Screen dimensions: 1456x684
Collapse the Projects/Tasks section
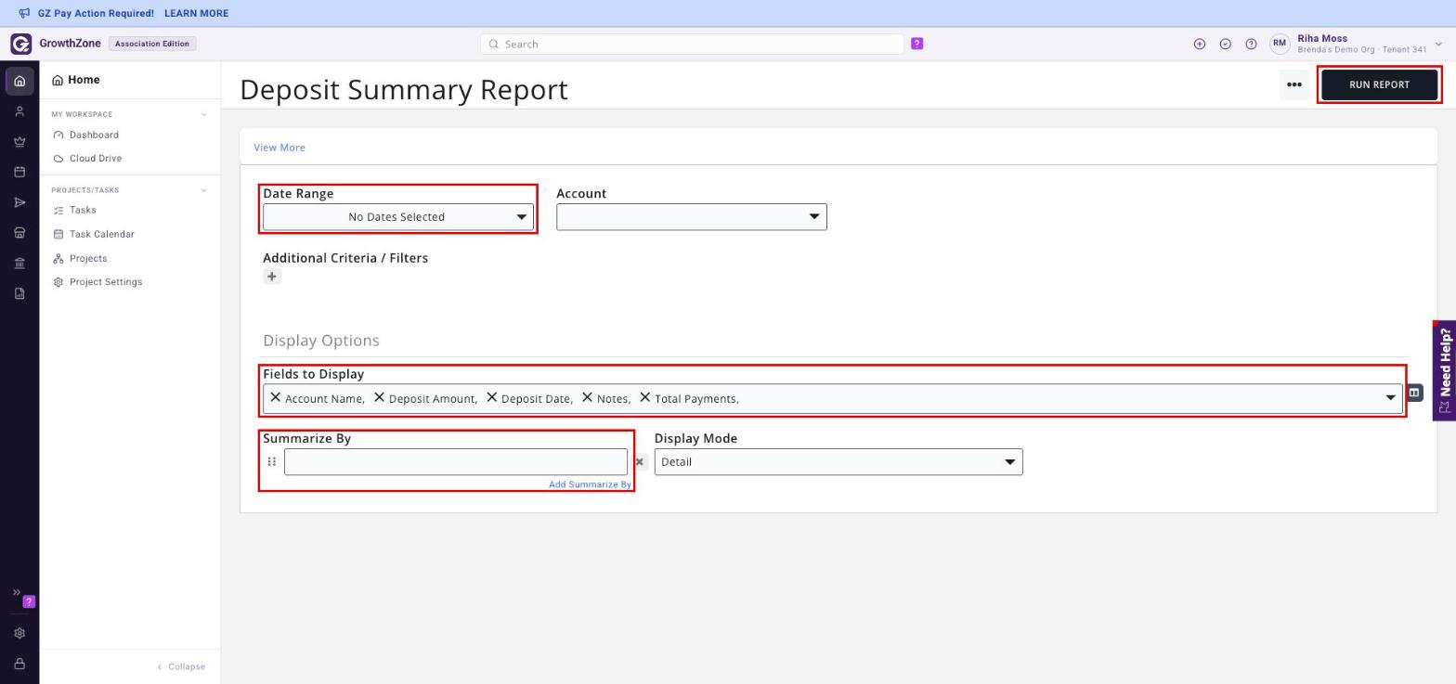pyautogui.click(x=204, y=190)
